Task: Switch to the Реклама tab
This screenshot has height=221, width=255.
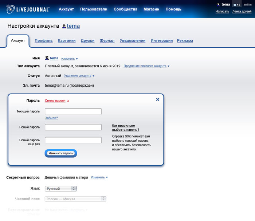Action: click(185, 41)
